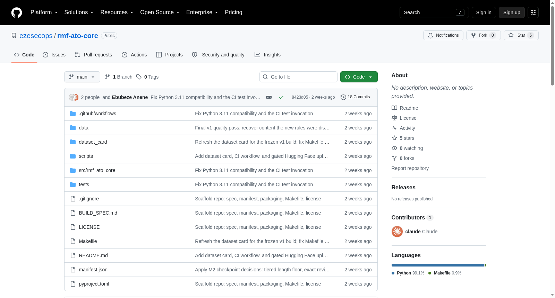Image resolution: width=555 pixels, height=298 pixels.
Task: View the 5 stars list
Action: 403,138
